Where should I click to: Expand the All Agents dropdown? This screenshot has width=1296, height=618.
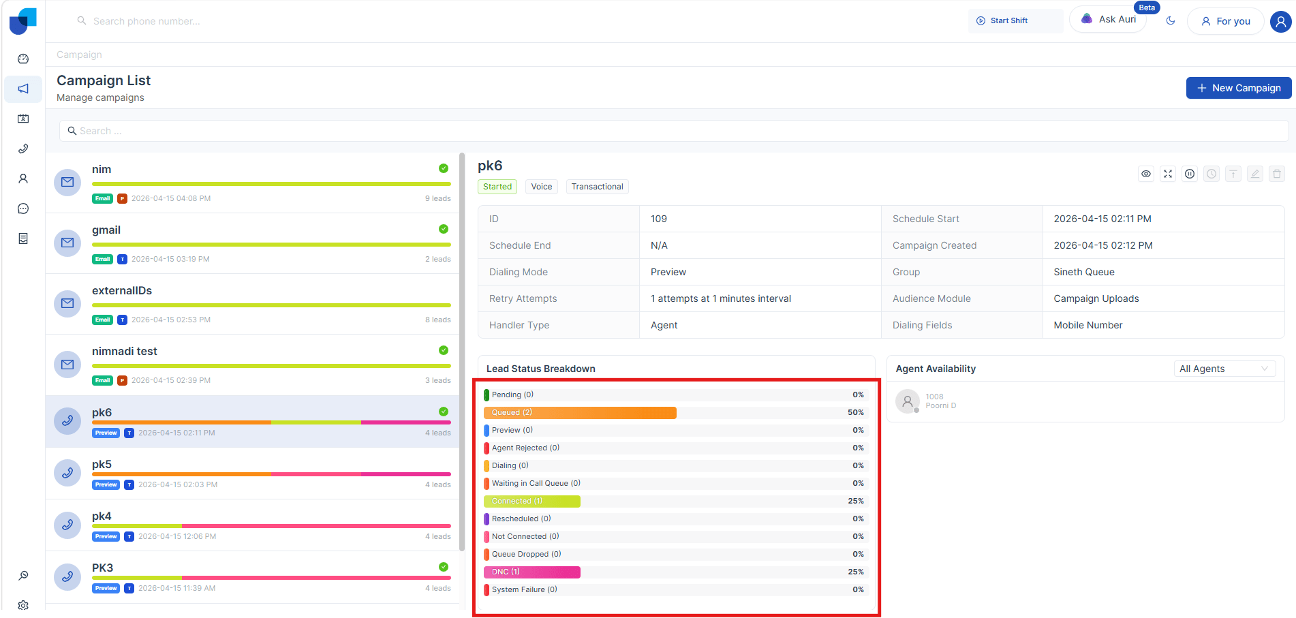click(1224, 369)
